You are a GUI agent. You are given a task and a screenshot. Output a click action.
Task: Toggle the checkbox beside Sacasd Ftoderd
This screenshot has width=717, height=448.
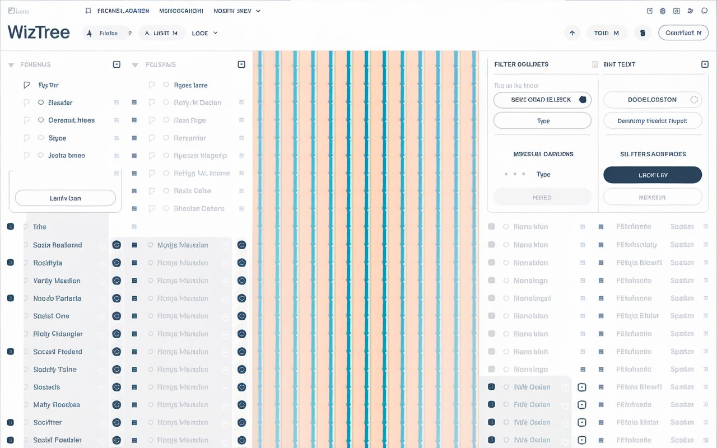(10, 352)
